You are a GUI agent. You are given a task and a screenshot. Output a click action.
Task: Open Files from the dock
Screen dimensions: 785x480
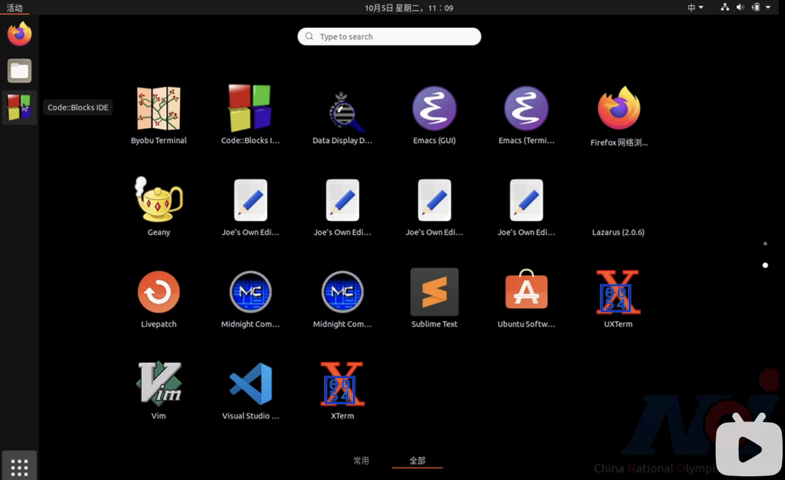tap(19, 71)
